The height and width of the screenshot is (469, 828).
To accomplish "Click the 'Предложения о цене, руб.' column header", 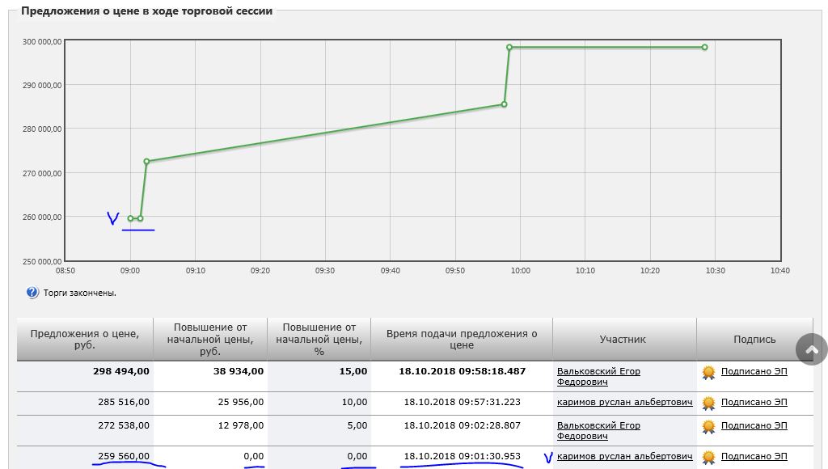I will 83,340.
